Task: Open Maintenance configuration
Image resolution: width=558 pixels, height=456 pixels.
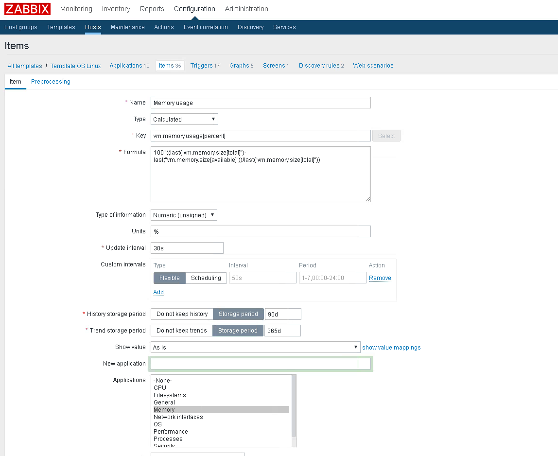Action: (127, 27)
